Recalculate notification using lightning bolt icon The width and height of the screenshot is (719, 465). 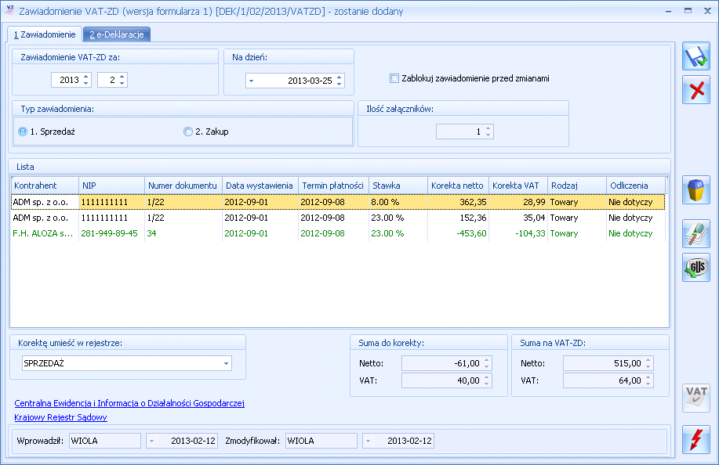[x=696, y=439]
